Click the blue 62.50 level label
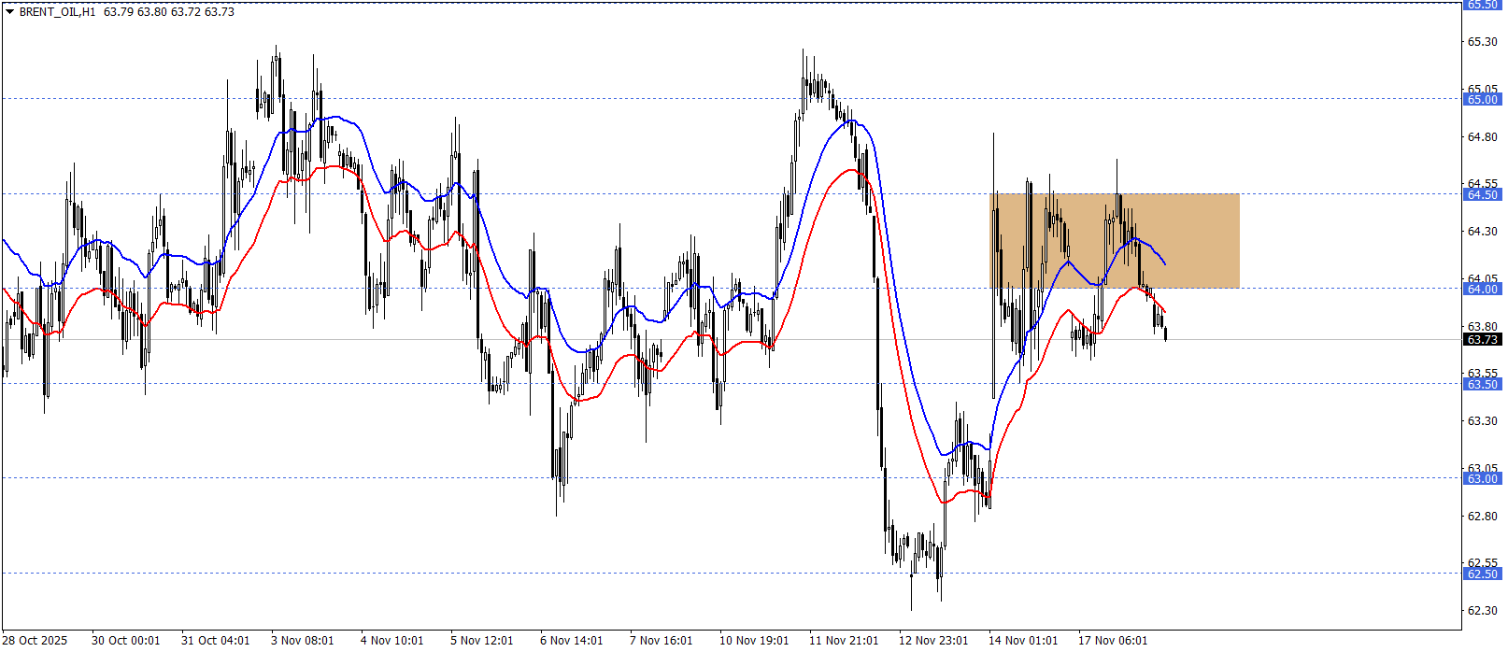This screenshot has height=652, width=1508. pyautogui.click(x=1482, y=574)
